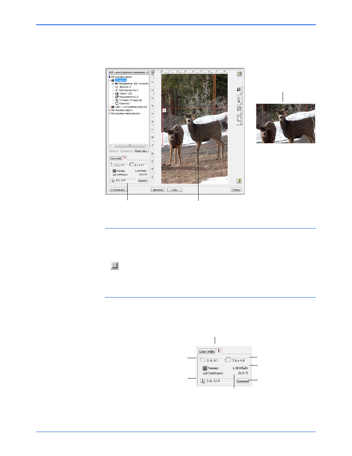Viewport: 352px width, 456px height.
Task: Open the scan settings icon at top right
Action: click(x=239, y=74)
